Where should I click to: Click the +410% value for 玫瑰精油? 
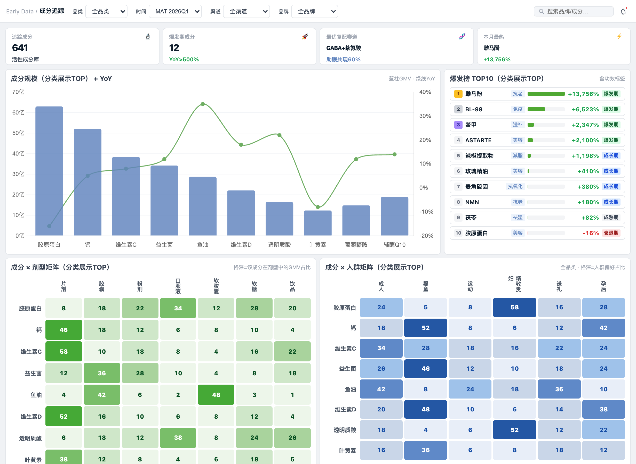(x=588, y=171)
